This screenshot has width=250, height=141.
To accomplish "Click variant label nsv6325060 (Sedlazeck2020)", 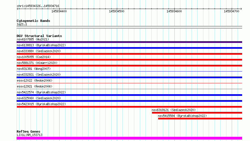I will click(x=39, y=98).
